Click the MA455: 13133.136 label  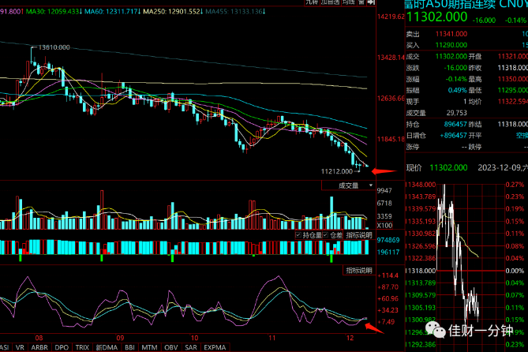tap(235, 12)
